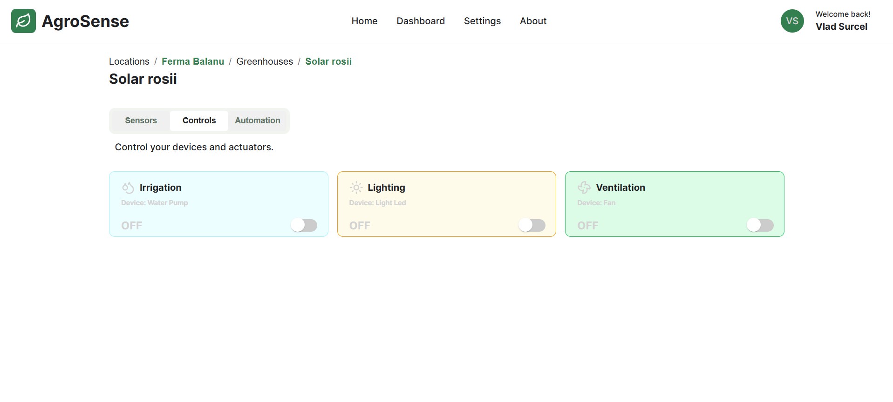Click the Ventilation fan icon
The image size is (893, 402).
pos(584,188)
